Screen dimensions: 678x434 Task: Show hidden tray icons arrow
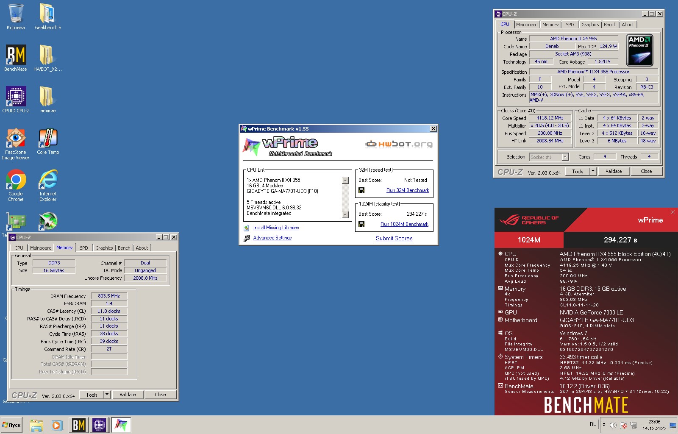604,424
